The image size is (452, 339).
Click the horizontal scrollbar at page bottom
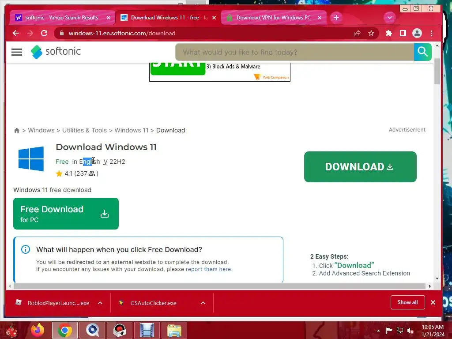tap(219, 286)
